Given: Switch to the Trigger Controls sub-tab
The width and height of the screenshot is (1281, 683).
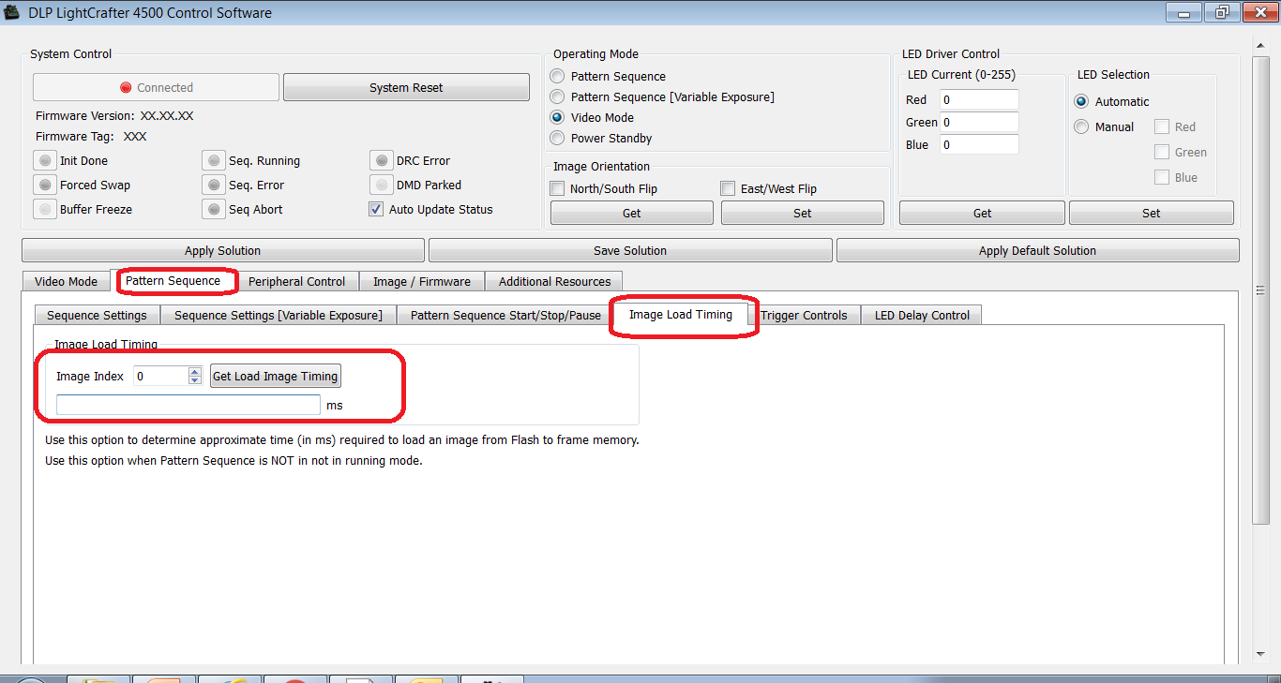Looking at the screenshot, I should pyautogui.click(x=804, y=315).
